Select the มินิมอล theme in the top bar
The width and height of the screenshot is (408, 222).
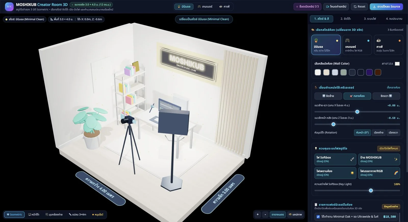click(184, 7)
